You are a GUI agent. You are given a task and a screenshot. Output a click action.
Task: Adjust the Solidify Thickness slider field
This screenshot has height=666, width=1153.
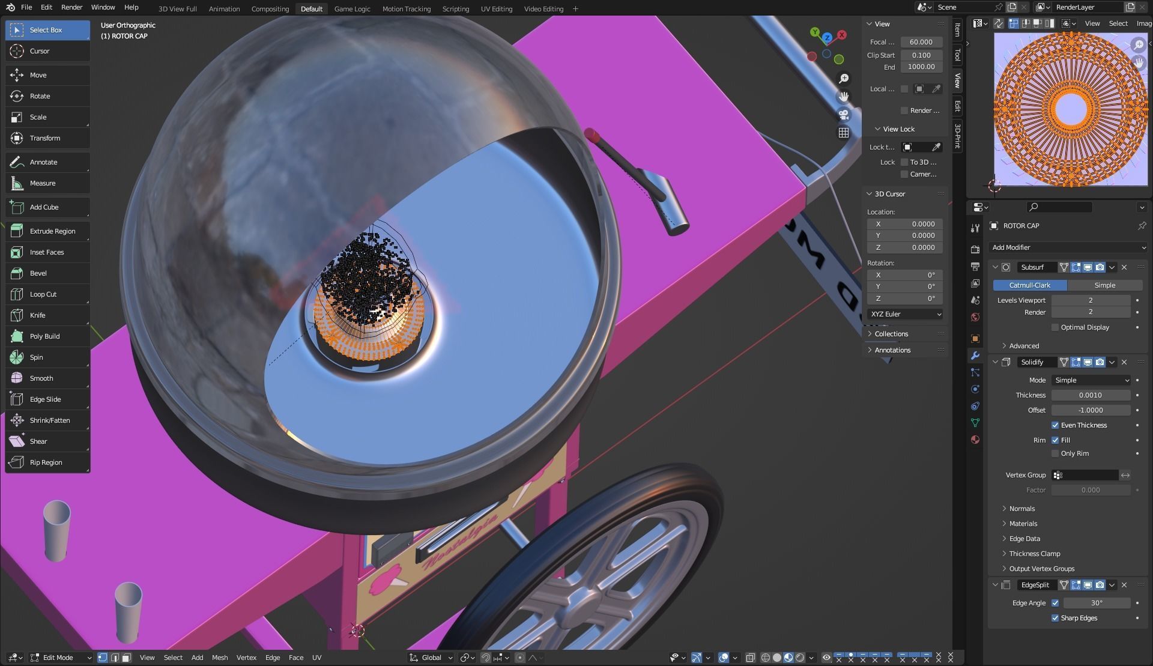tap(1091, 395)
